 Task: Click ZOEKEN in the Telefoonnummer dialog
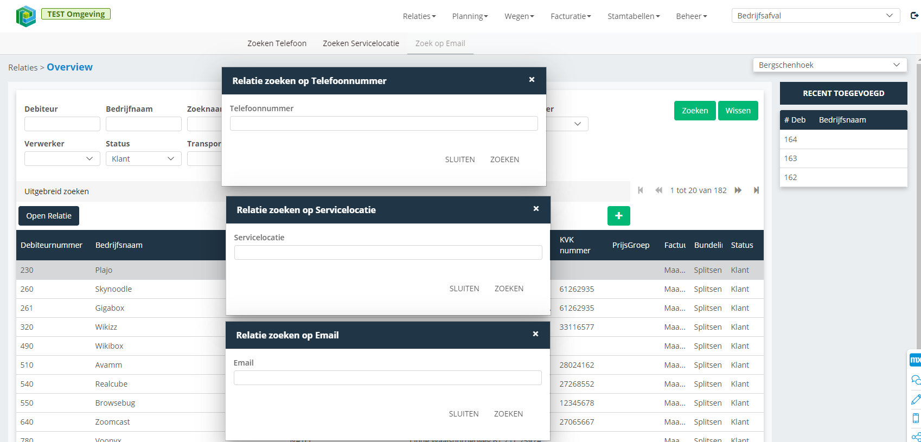[504, 159]
